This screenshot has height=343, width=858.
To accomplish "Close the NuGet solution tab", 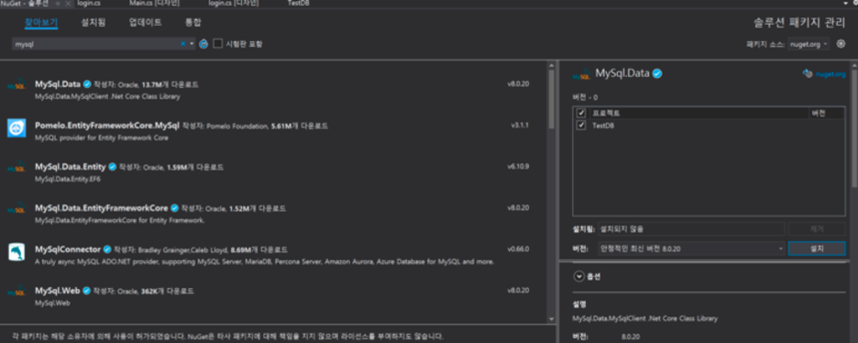I will 68,4.
